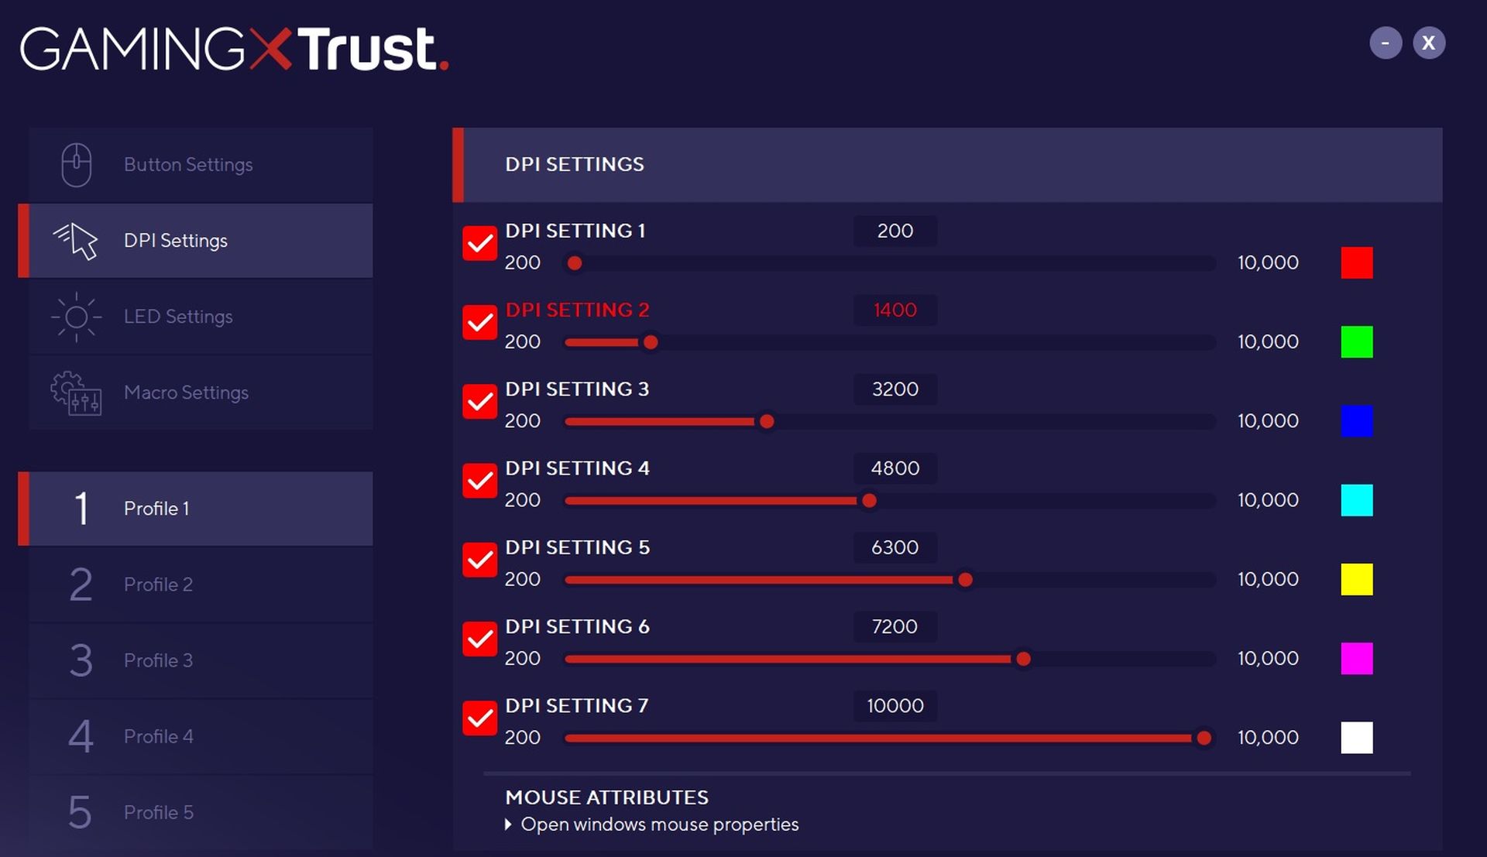This screenshot has width=1487, height=857.
Task: Uncheck DPI Setting 4 checkbox
Action: coord(480,481)
